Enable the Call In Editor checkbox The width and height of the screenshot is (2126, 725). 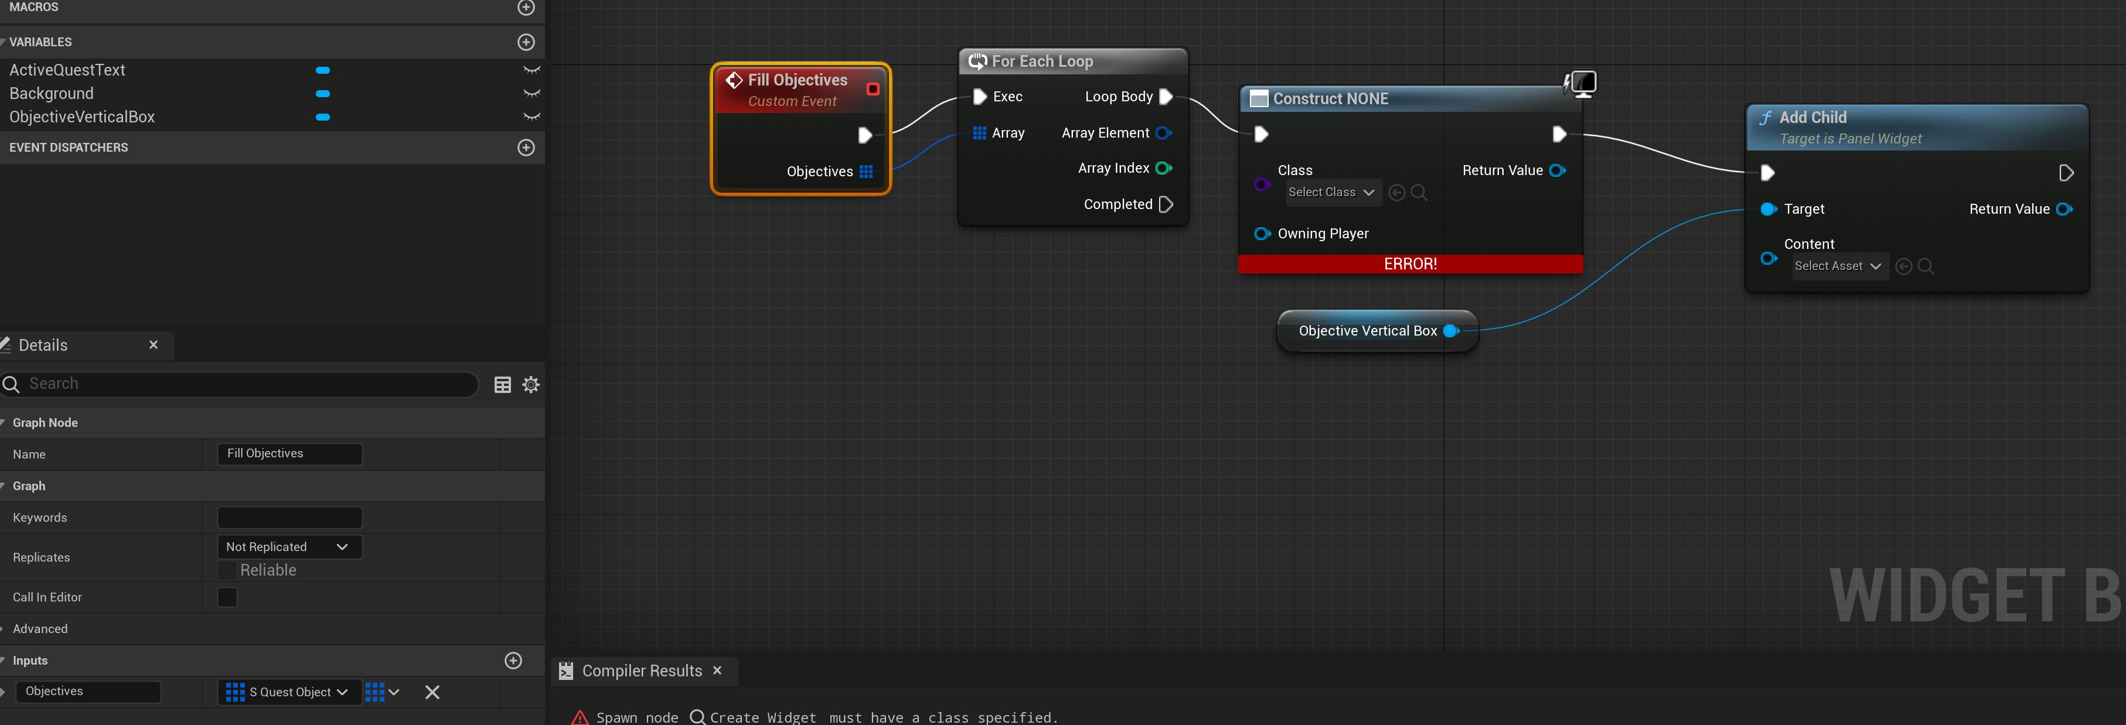coord(227,596)
